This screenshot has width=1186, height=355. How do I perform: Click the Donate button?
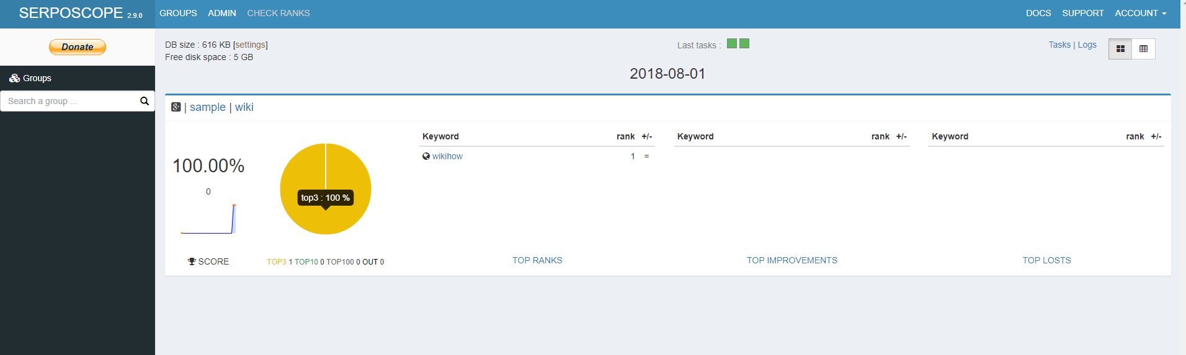tap(78, 47)
